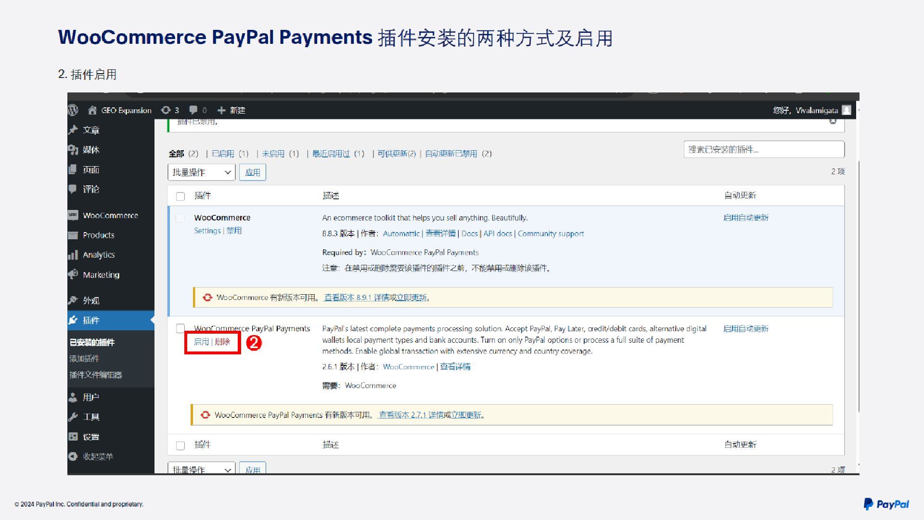
Task: Click the updates icon showing 3
Action: pos(166,110)
